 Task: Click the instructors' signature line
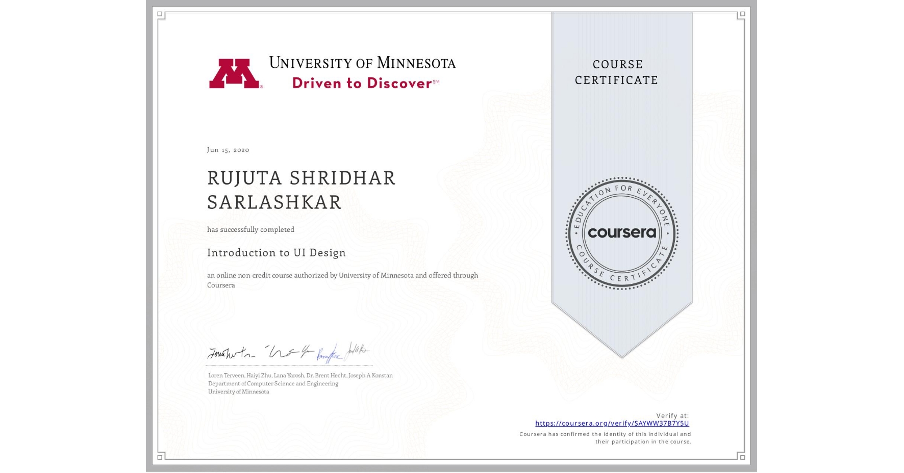point(288,356)
